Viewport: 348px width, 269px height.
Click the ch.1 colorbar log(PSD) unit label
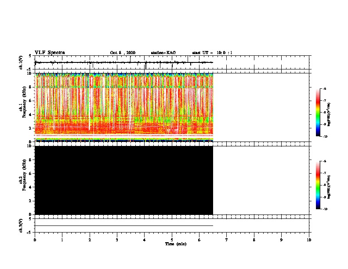tap(329, 114)
